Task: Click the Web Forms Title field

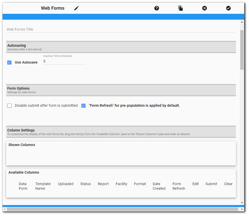Action: click(121, 30)
